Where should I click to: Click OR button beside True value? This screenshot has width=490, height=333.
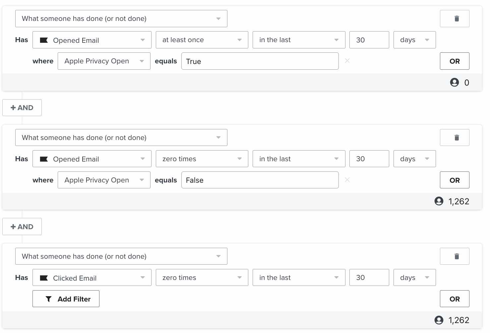(454, 61)
